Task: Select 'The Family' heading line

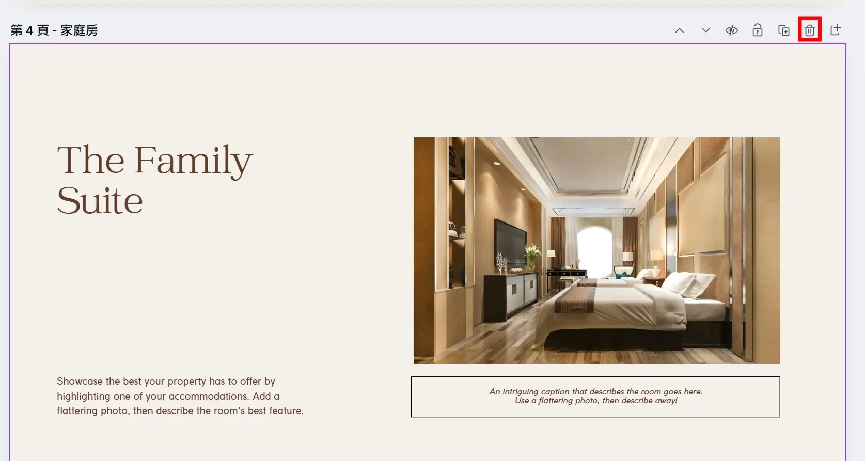Action: (x=154, y=161)
